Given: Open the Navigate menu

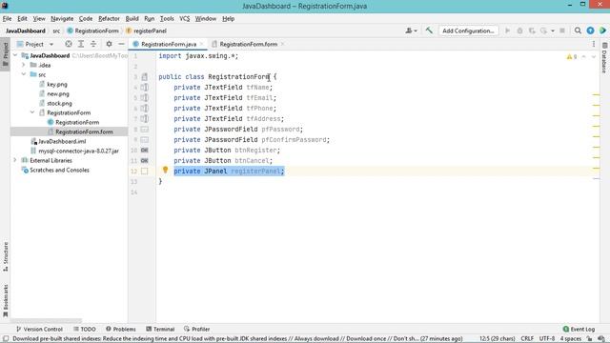Looking at the screenshot, I should [62, 18].
